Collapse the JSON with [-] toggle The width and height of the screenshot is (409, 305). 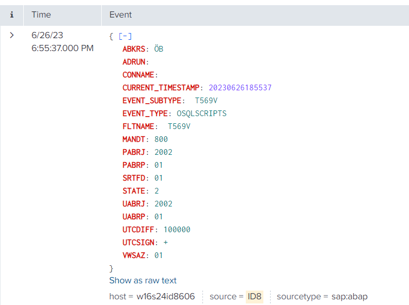click(x=125, y=36)
